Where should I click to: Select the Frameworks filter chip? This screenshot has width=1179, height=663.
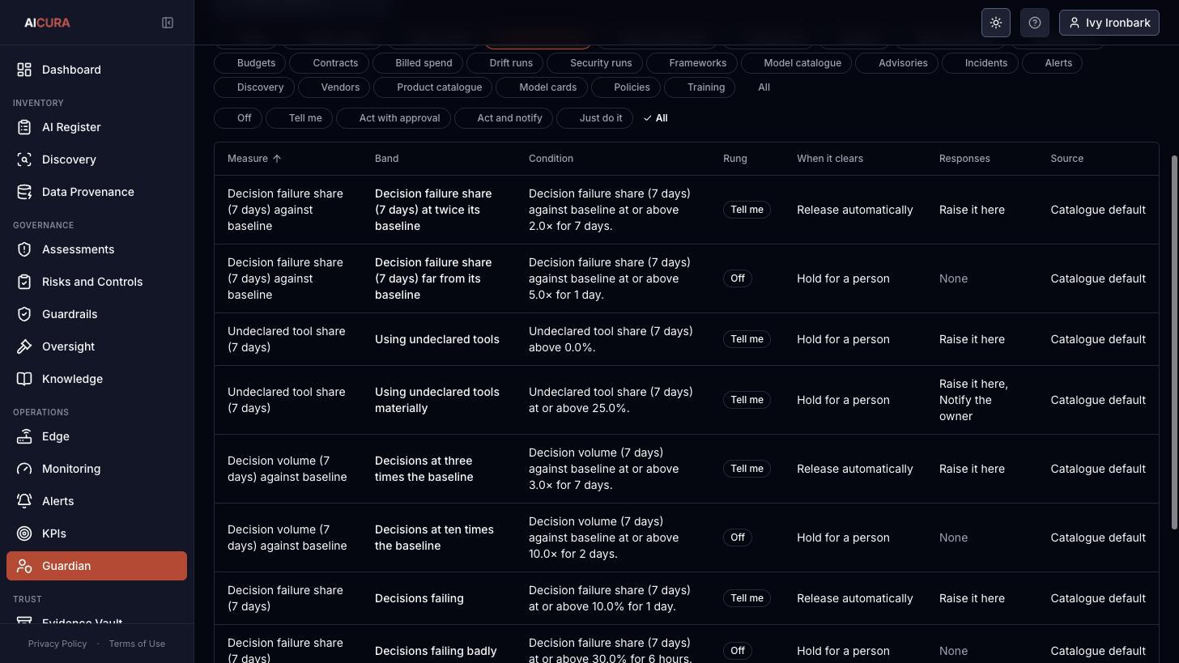(691, 63)
